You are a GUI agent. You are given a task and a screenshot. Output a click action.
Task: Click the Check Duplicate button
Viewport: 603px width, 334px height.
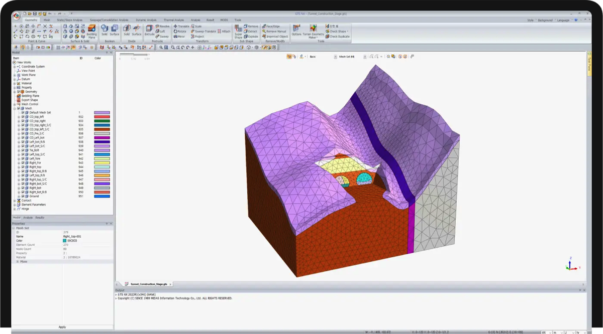[x=338, y=37]
